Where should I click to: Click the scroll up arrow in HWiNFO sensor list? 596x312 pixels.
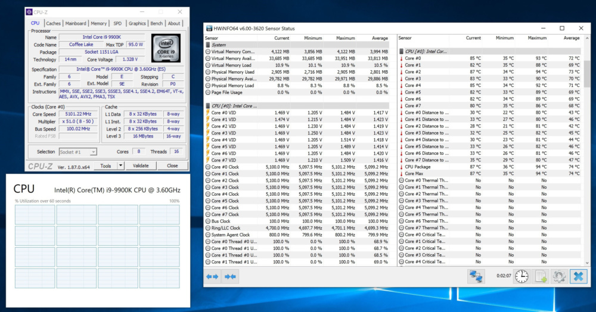tap(587, 38)
